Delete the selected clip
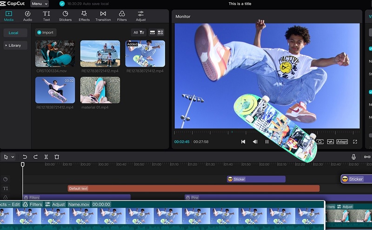The image size is (372, 230). [57, 157]
